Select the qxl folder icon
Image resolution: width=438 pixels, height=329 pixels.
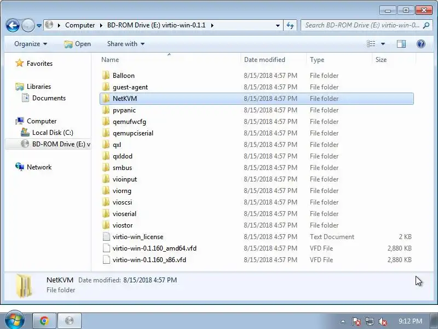[x=106, y=144]
